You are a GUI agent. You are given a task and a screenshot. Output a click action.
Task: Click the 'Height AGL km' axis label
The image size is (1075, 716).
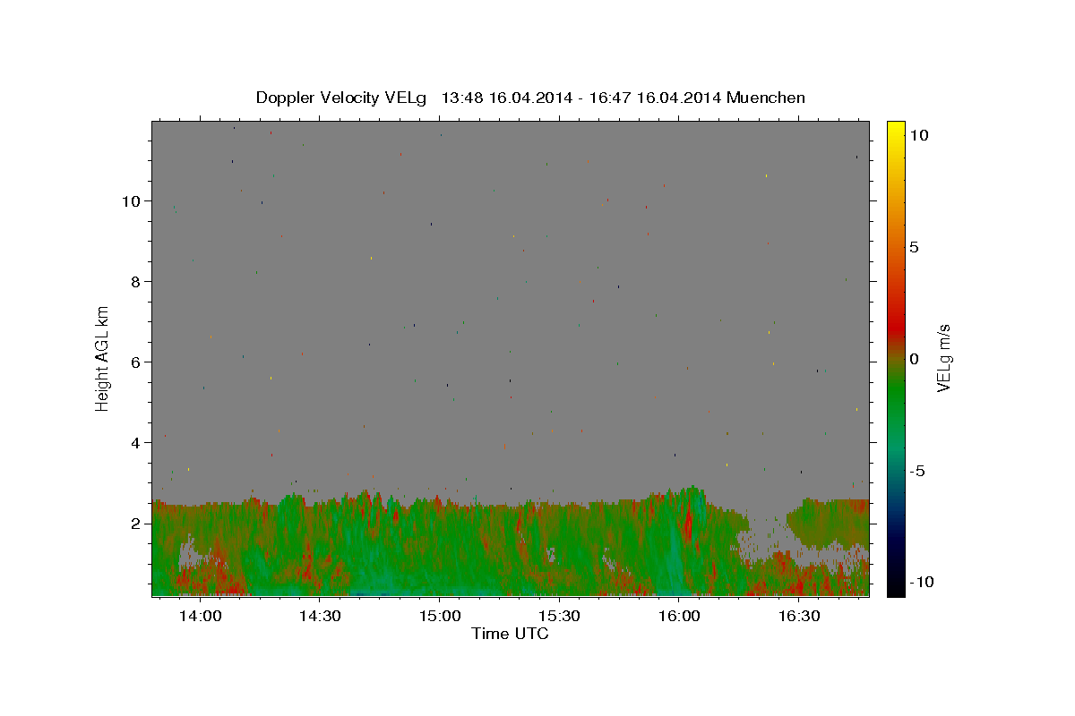103,357
